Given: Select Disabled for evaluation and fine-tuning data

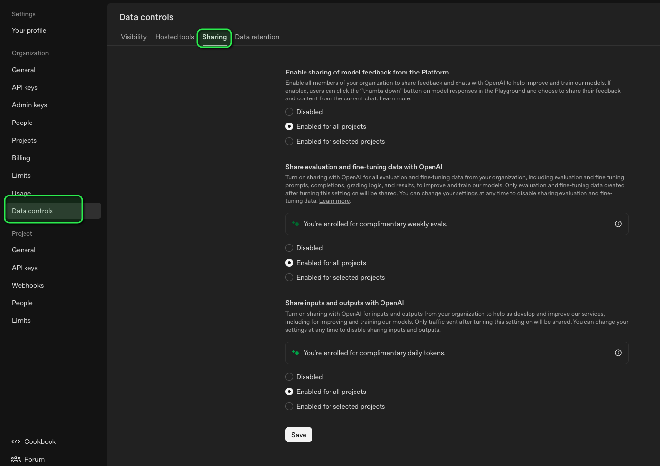Looking at the screenshot, I should click(x=289, y=248).
